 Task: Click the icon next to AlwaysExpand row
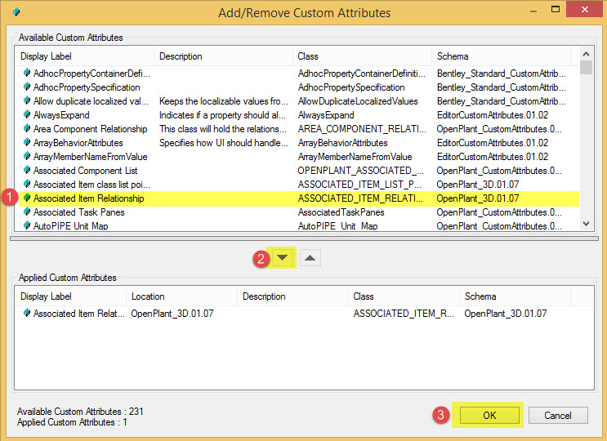click(x=26, y=115)
